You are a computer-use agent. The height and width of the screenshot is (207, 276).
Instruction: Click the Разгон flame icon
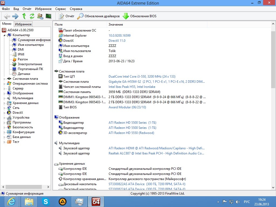click(15, 59)
